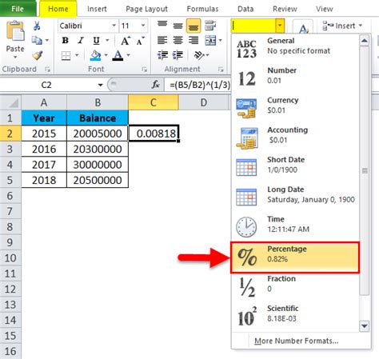Select the Percentage format option
The image size is (379, 359).
pyautogui.click(x=295, y=257)
